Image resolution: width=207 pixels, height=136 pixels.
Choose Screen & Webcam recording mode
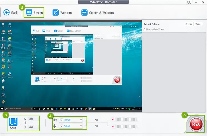click(x=97, y=13)
